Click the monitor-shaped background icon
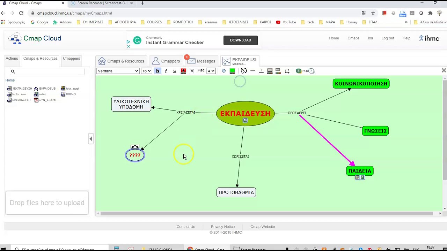This screenshot has height=251, width=447. coord(270,71)
